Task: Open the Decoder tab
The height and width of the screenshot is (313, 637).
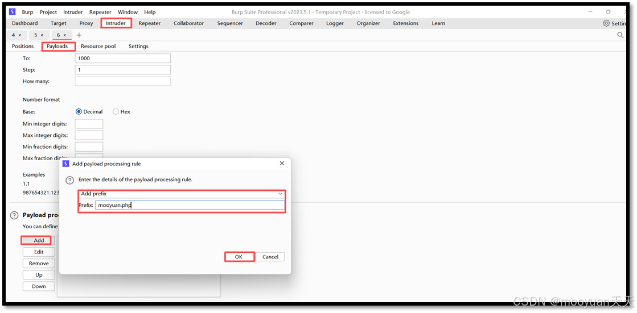Action: pyautogui.click(x=266, y=23)
